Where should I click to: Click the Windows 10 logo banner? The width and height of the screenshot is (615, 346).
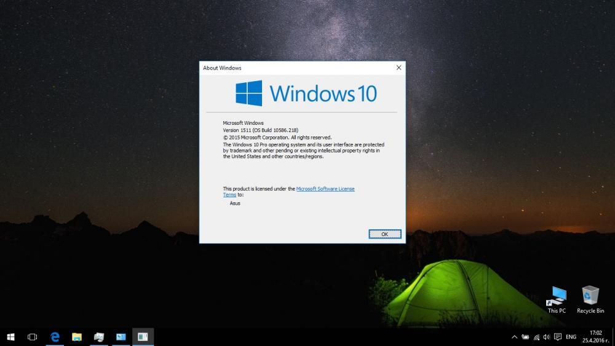tap(306, 93)
